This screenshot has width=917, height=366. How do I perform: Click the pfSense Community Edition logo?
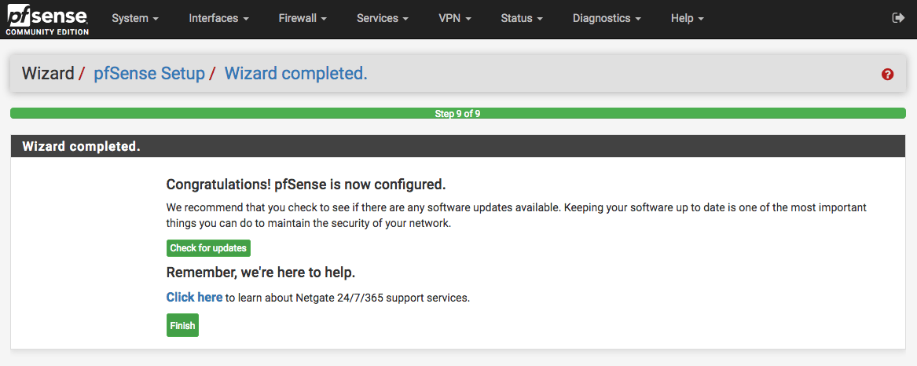[47, 20]
